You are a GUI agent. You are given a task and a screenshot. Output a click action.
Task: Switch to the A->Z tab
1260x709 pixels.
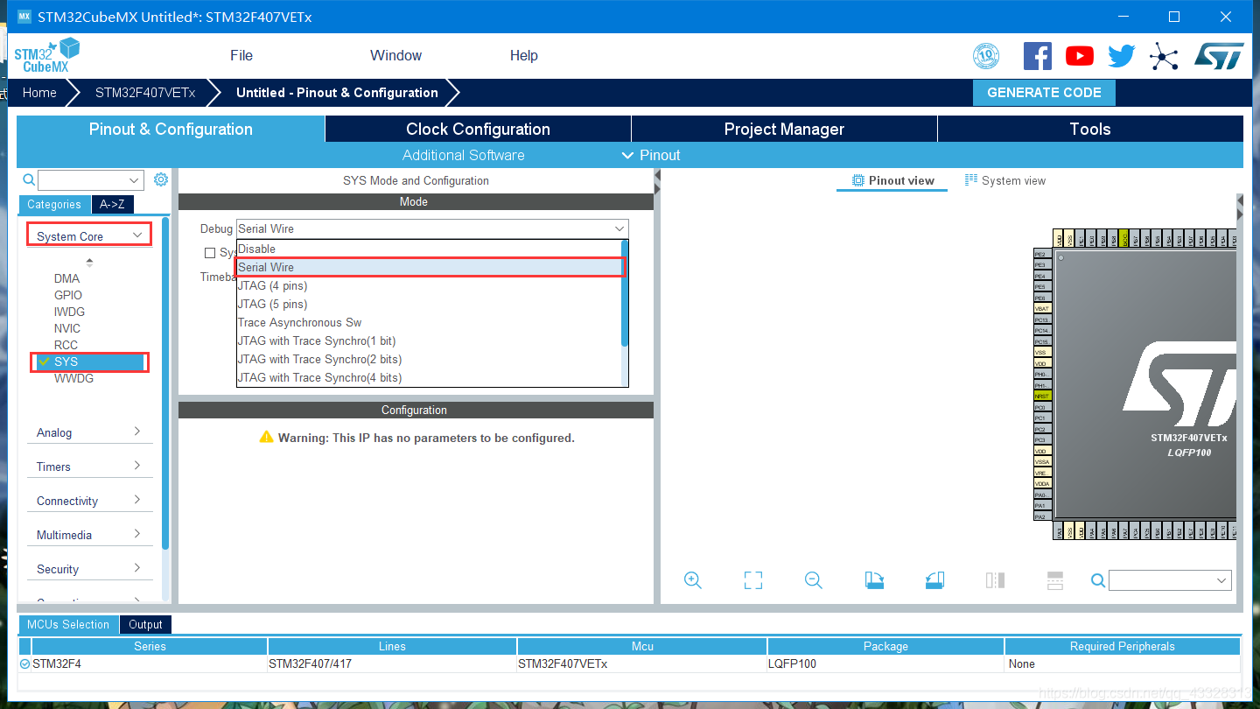click(112, 204)
